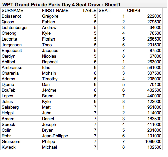This screenshot has width=168, height=157.
Task: Select the CHIPS column header cell
Action: point(144,11)
